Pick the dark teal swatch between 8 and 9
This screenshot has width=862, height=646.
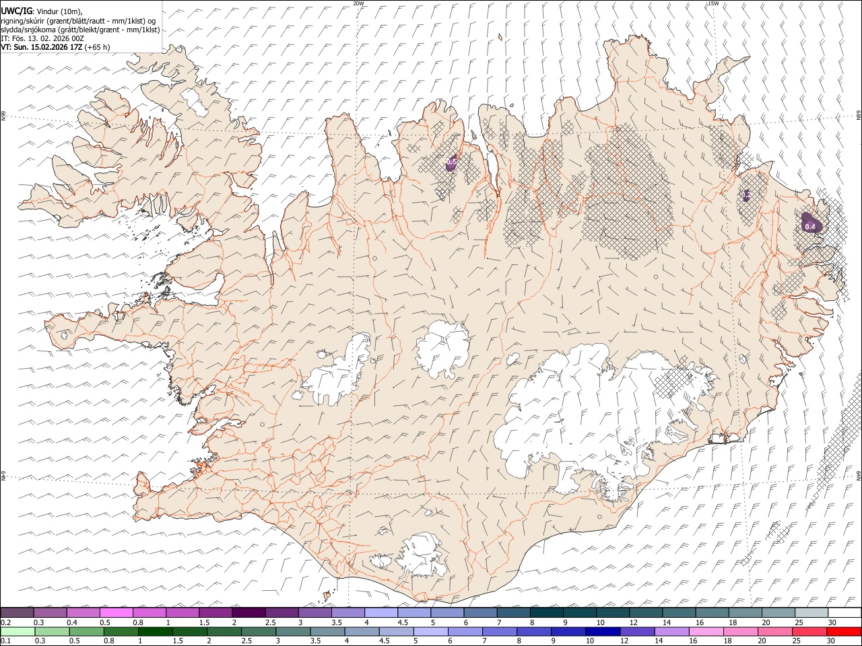(x=547, y=612)
